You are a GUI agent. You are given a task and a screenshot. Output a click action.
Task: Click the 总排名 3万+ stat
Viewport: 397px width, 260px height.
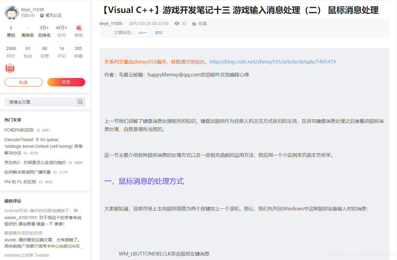point(44,31)
